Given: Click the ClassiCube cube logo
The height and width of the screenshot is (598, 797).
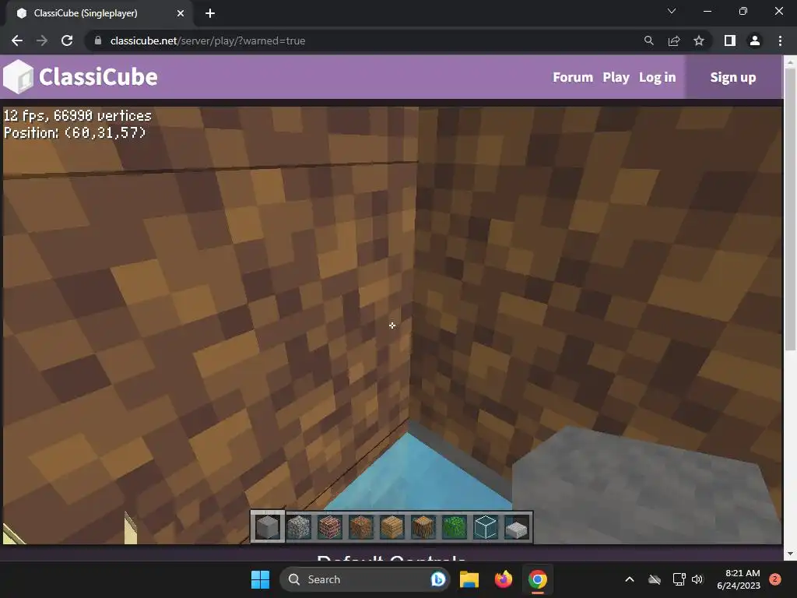Looking at the screenshot, I should coord(18,77).
